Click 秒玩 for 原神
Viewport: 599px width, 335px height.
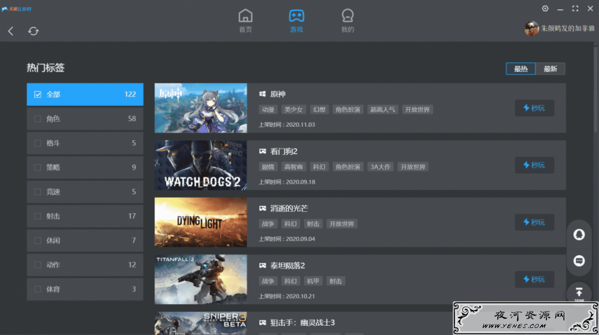pyautogui.click(x=534, y=108)
